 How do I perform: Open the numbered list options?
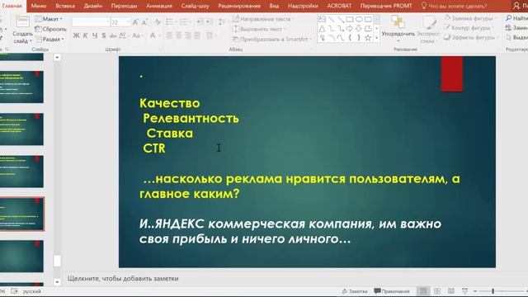point(185,22)
